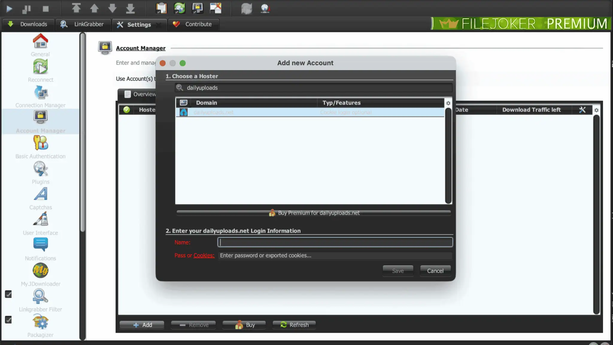The width and height of the screenshot is (613, 345).
Task: Open the Cookies help link
Action: 204,256
